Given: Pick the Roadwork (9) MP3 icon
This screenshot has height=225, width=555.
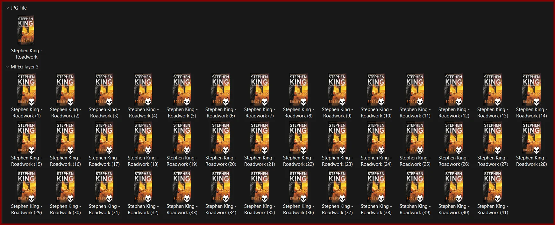Looking at the screenshot, I should (337, 90).
